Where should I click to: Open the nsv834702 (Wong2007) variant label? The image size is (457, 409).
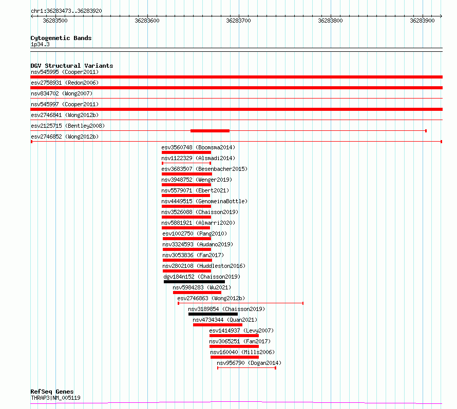click(62, 93)
